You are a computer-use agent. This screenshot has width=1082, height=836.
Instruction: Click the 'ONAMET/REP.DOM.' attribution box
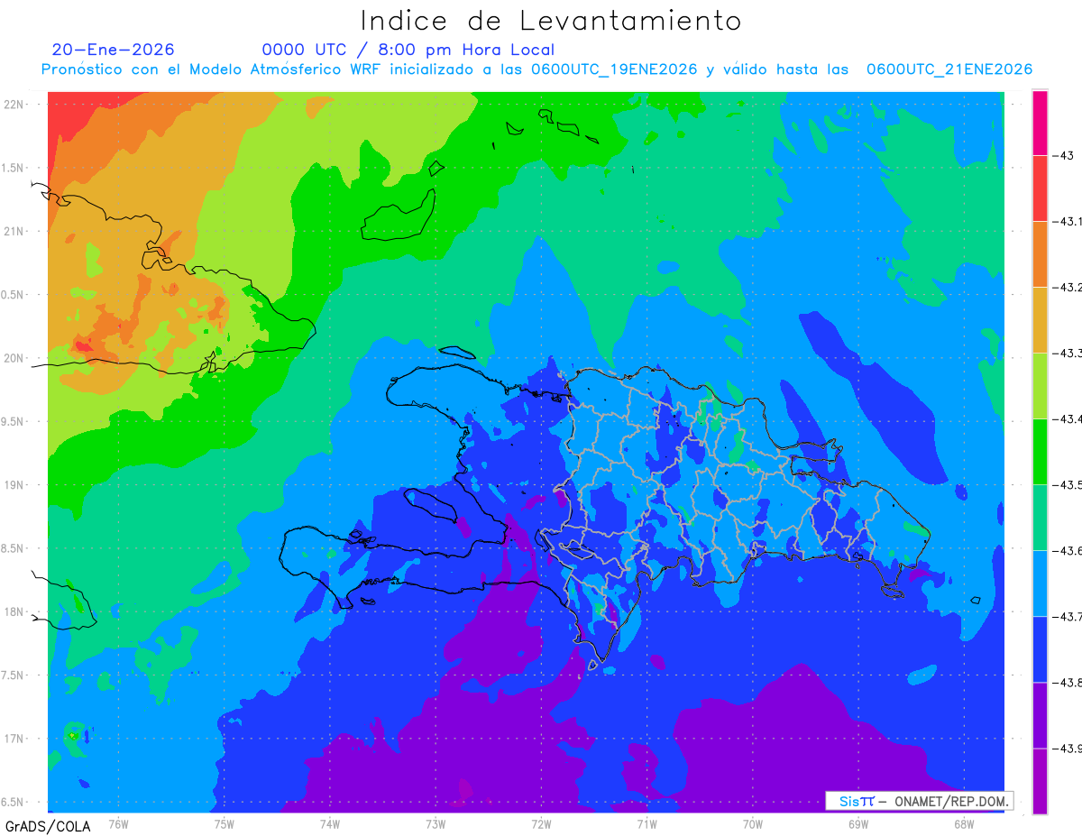point(919,801)
